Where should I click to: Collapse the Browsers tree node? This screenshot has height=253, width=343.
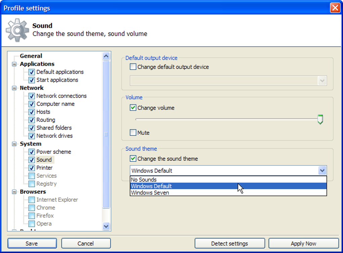(14, 192)
